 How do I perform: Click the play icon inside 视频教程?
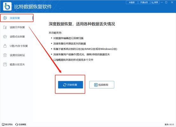click(x=96, y=85)
